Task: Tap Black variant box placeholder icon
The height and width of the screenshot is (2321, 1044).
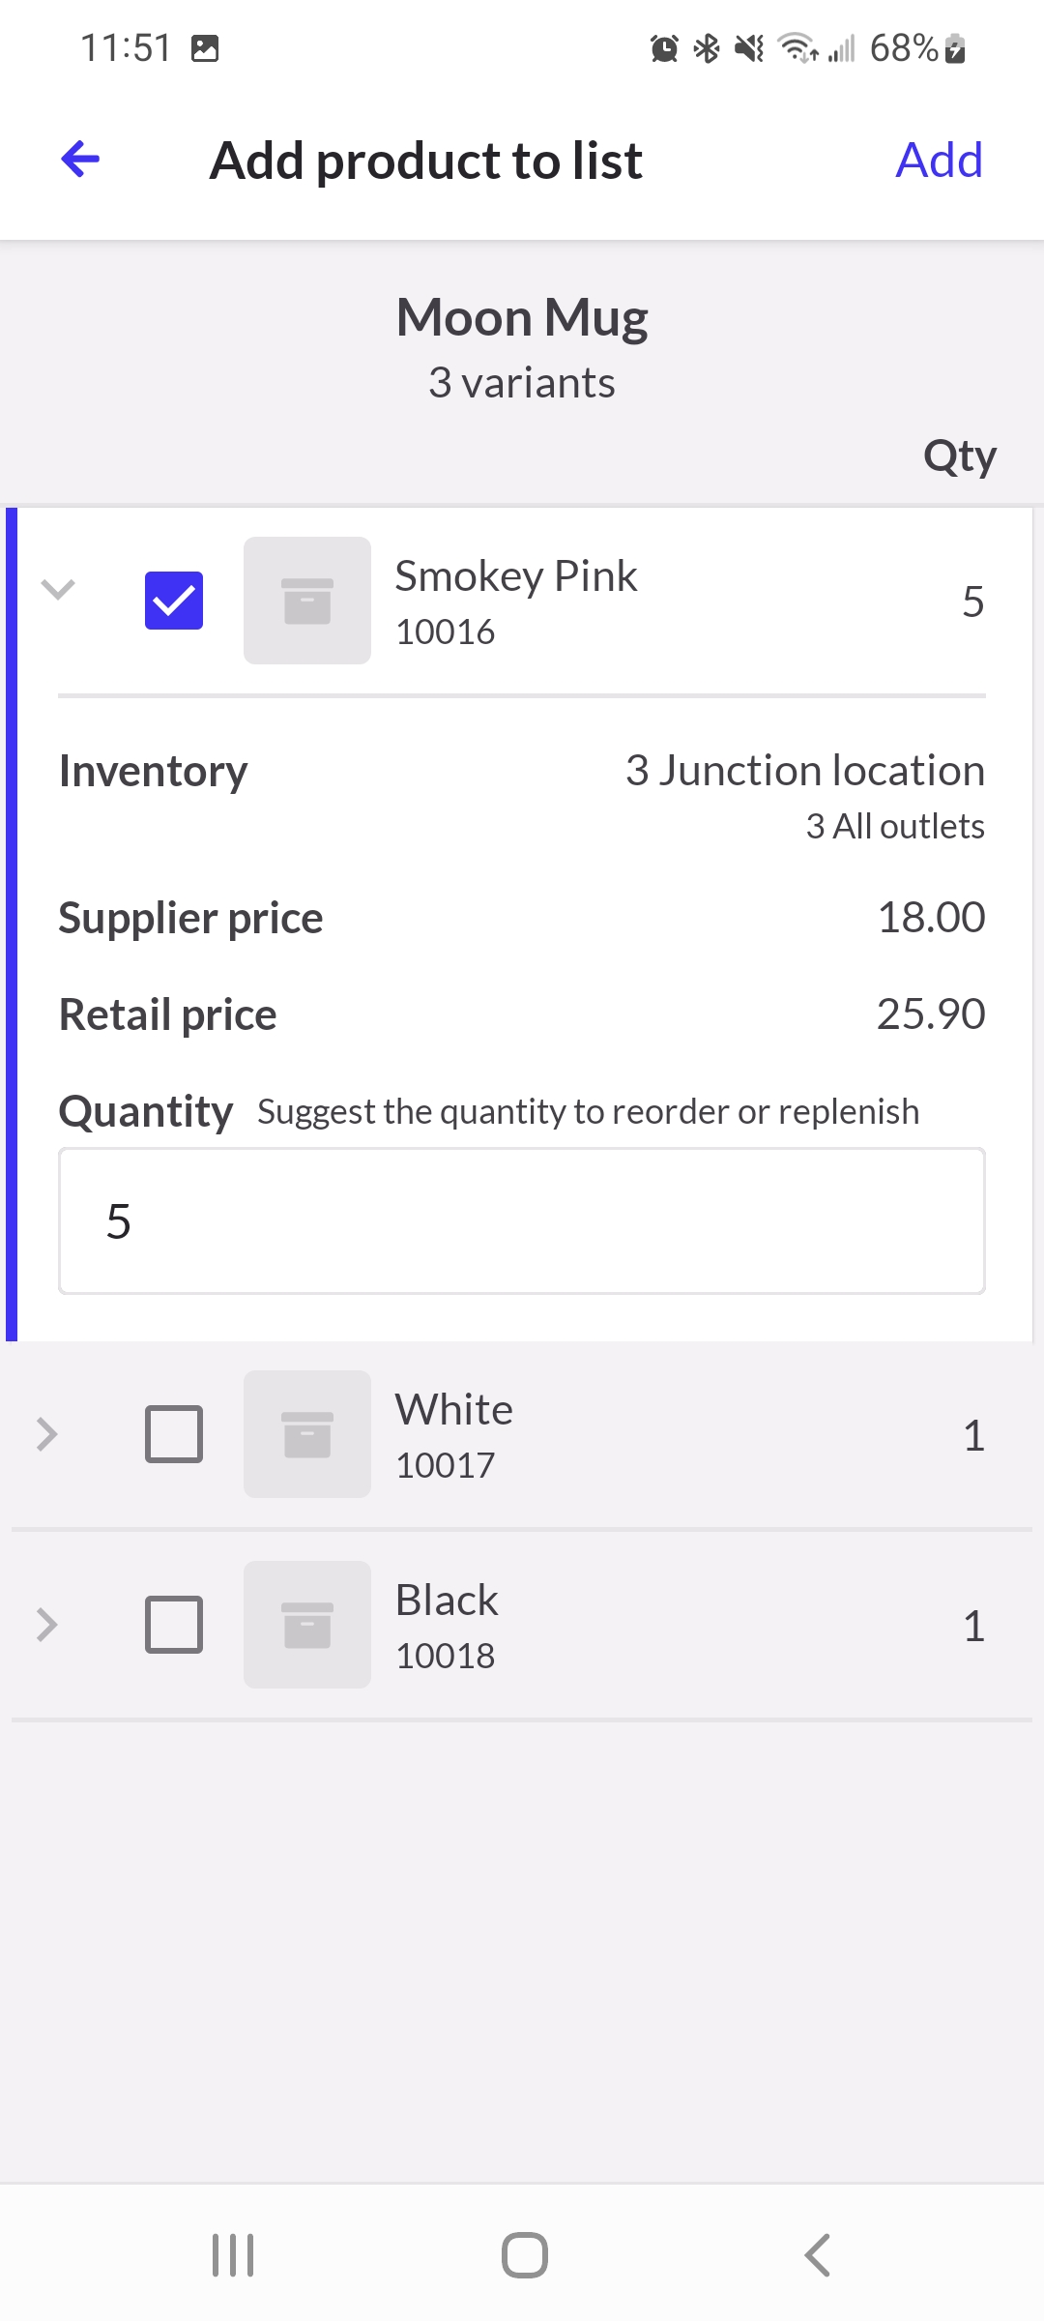Action: (307, 1625)
